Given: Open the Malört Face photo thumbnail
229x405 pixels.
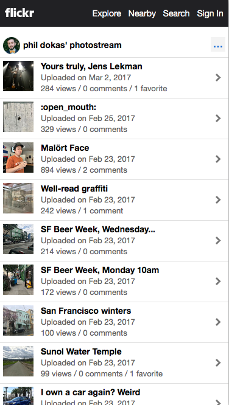Looking at the screenshot, I should (18, 157).
